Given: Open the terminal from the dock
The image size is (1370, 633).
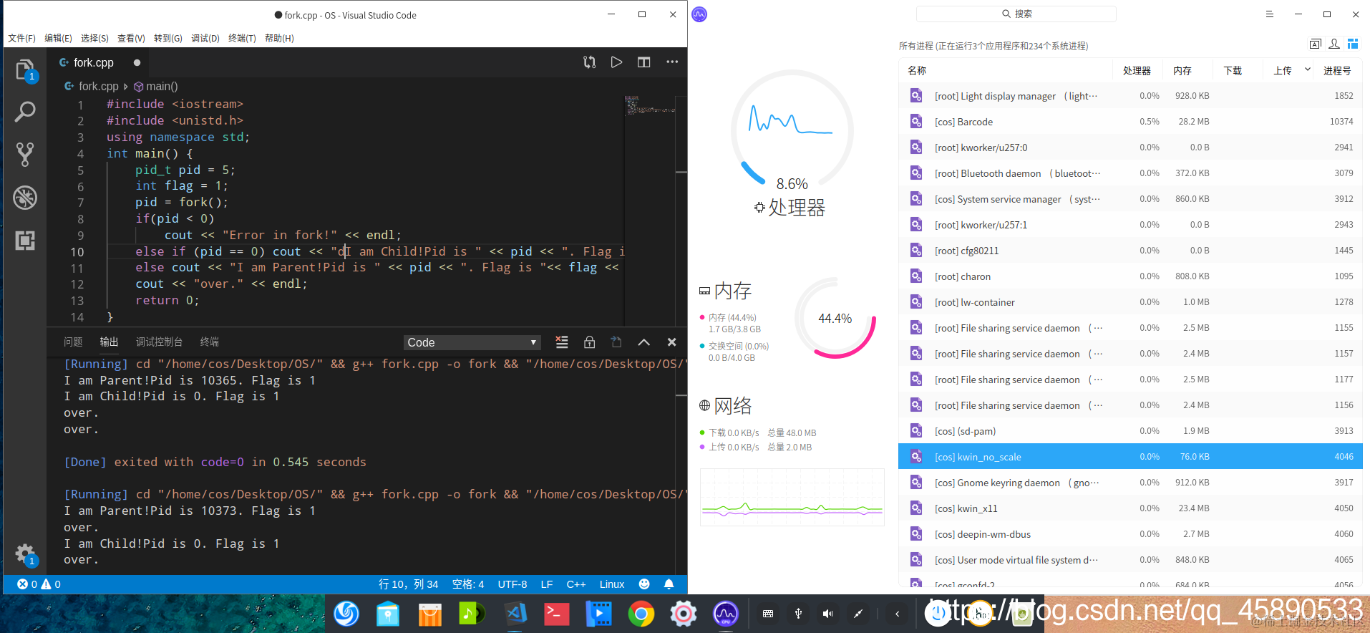Looking at the screenshot, I should pyautogui.click(x=557, y=614).
